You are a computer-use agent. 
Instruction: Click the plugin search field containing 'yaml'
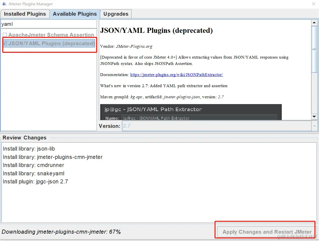click(x=49, y=24)
